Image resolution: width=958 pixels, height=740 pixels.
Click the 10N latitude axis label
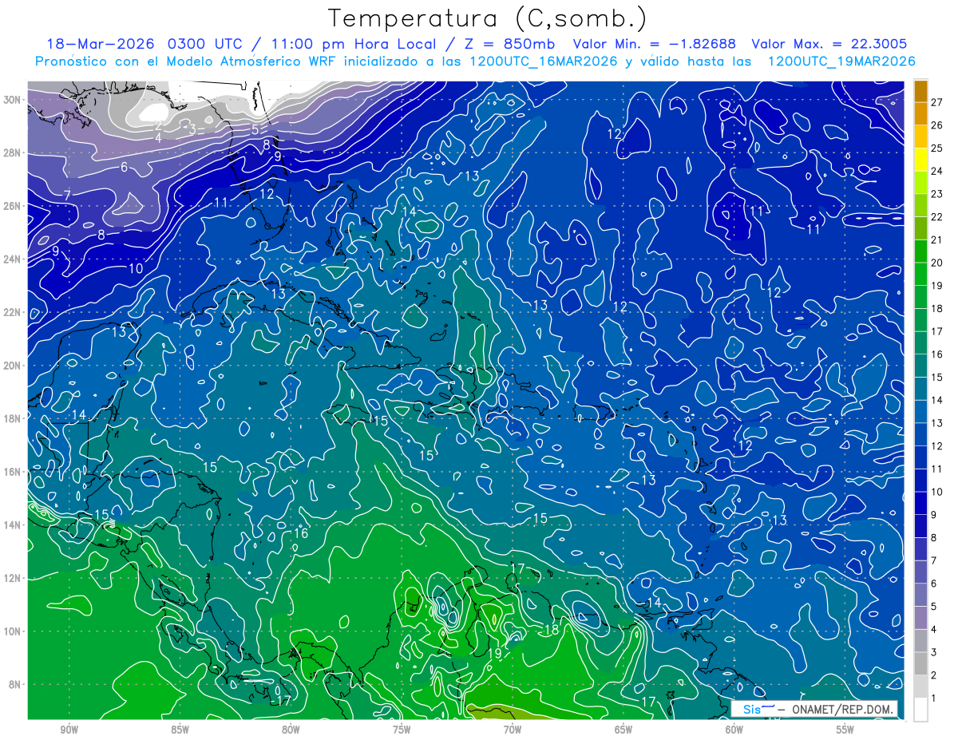(x=12, y=631)
